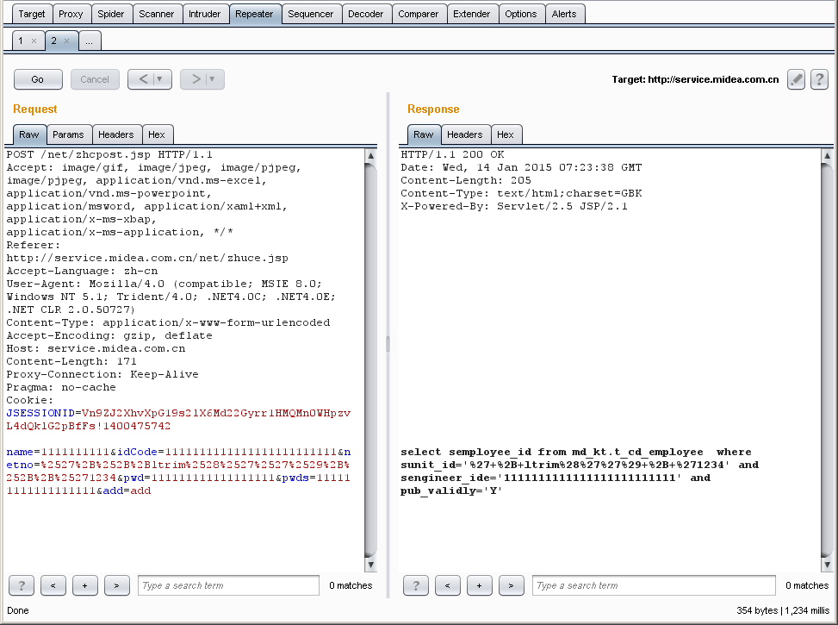Go to next match in Response search

[511, 585]
